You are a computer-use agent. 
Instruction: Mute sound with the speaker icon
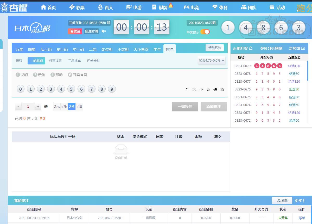tap(104, 31)
